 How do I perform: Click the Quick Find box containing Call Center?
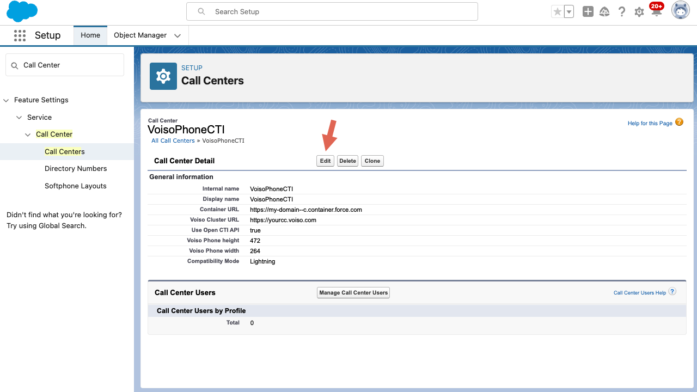point(65,65)
